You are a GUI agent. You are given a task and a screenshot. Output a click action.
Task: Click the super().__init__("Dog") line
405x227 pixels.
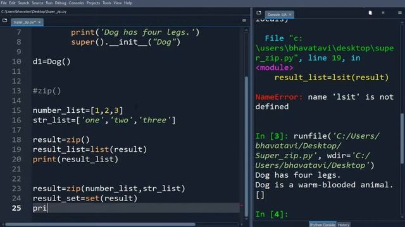click(x=125, y=42)
